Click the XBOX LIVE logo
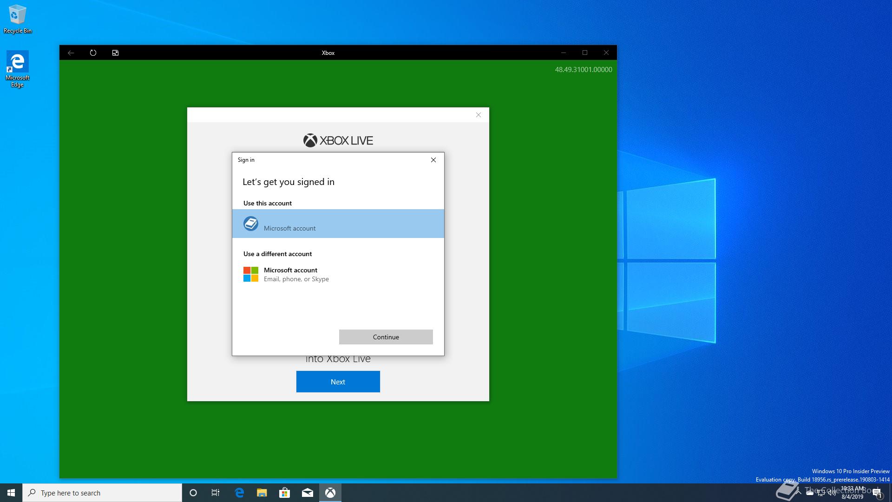Viewport: 892px width, 502px height. [338, 140]
